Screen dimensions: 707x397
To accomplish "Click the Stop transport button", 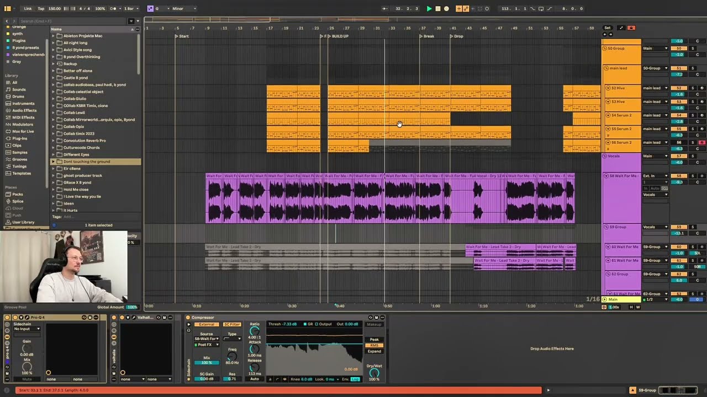I will tap(438, 9).
